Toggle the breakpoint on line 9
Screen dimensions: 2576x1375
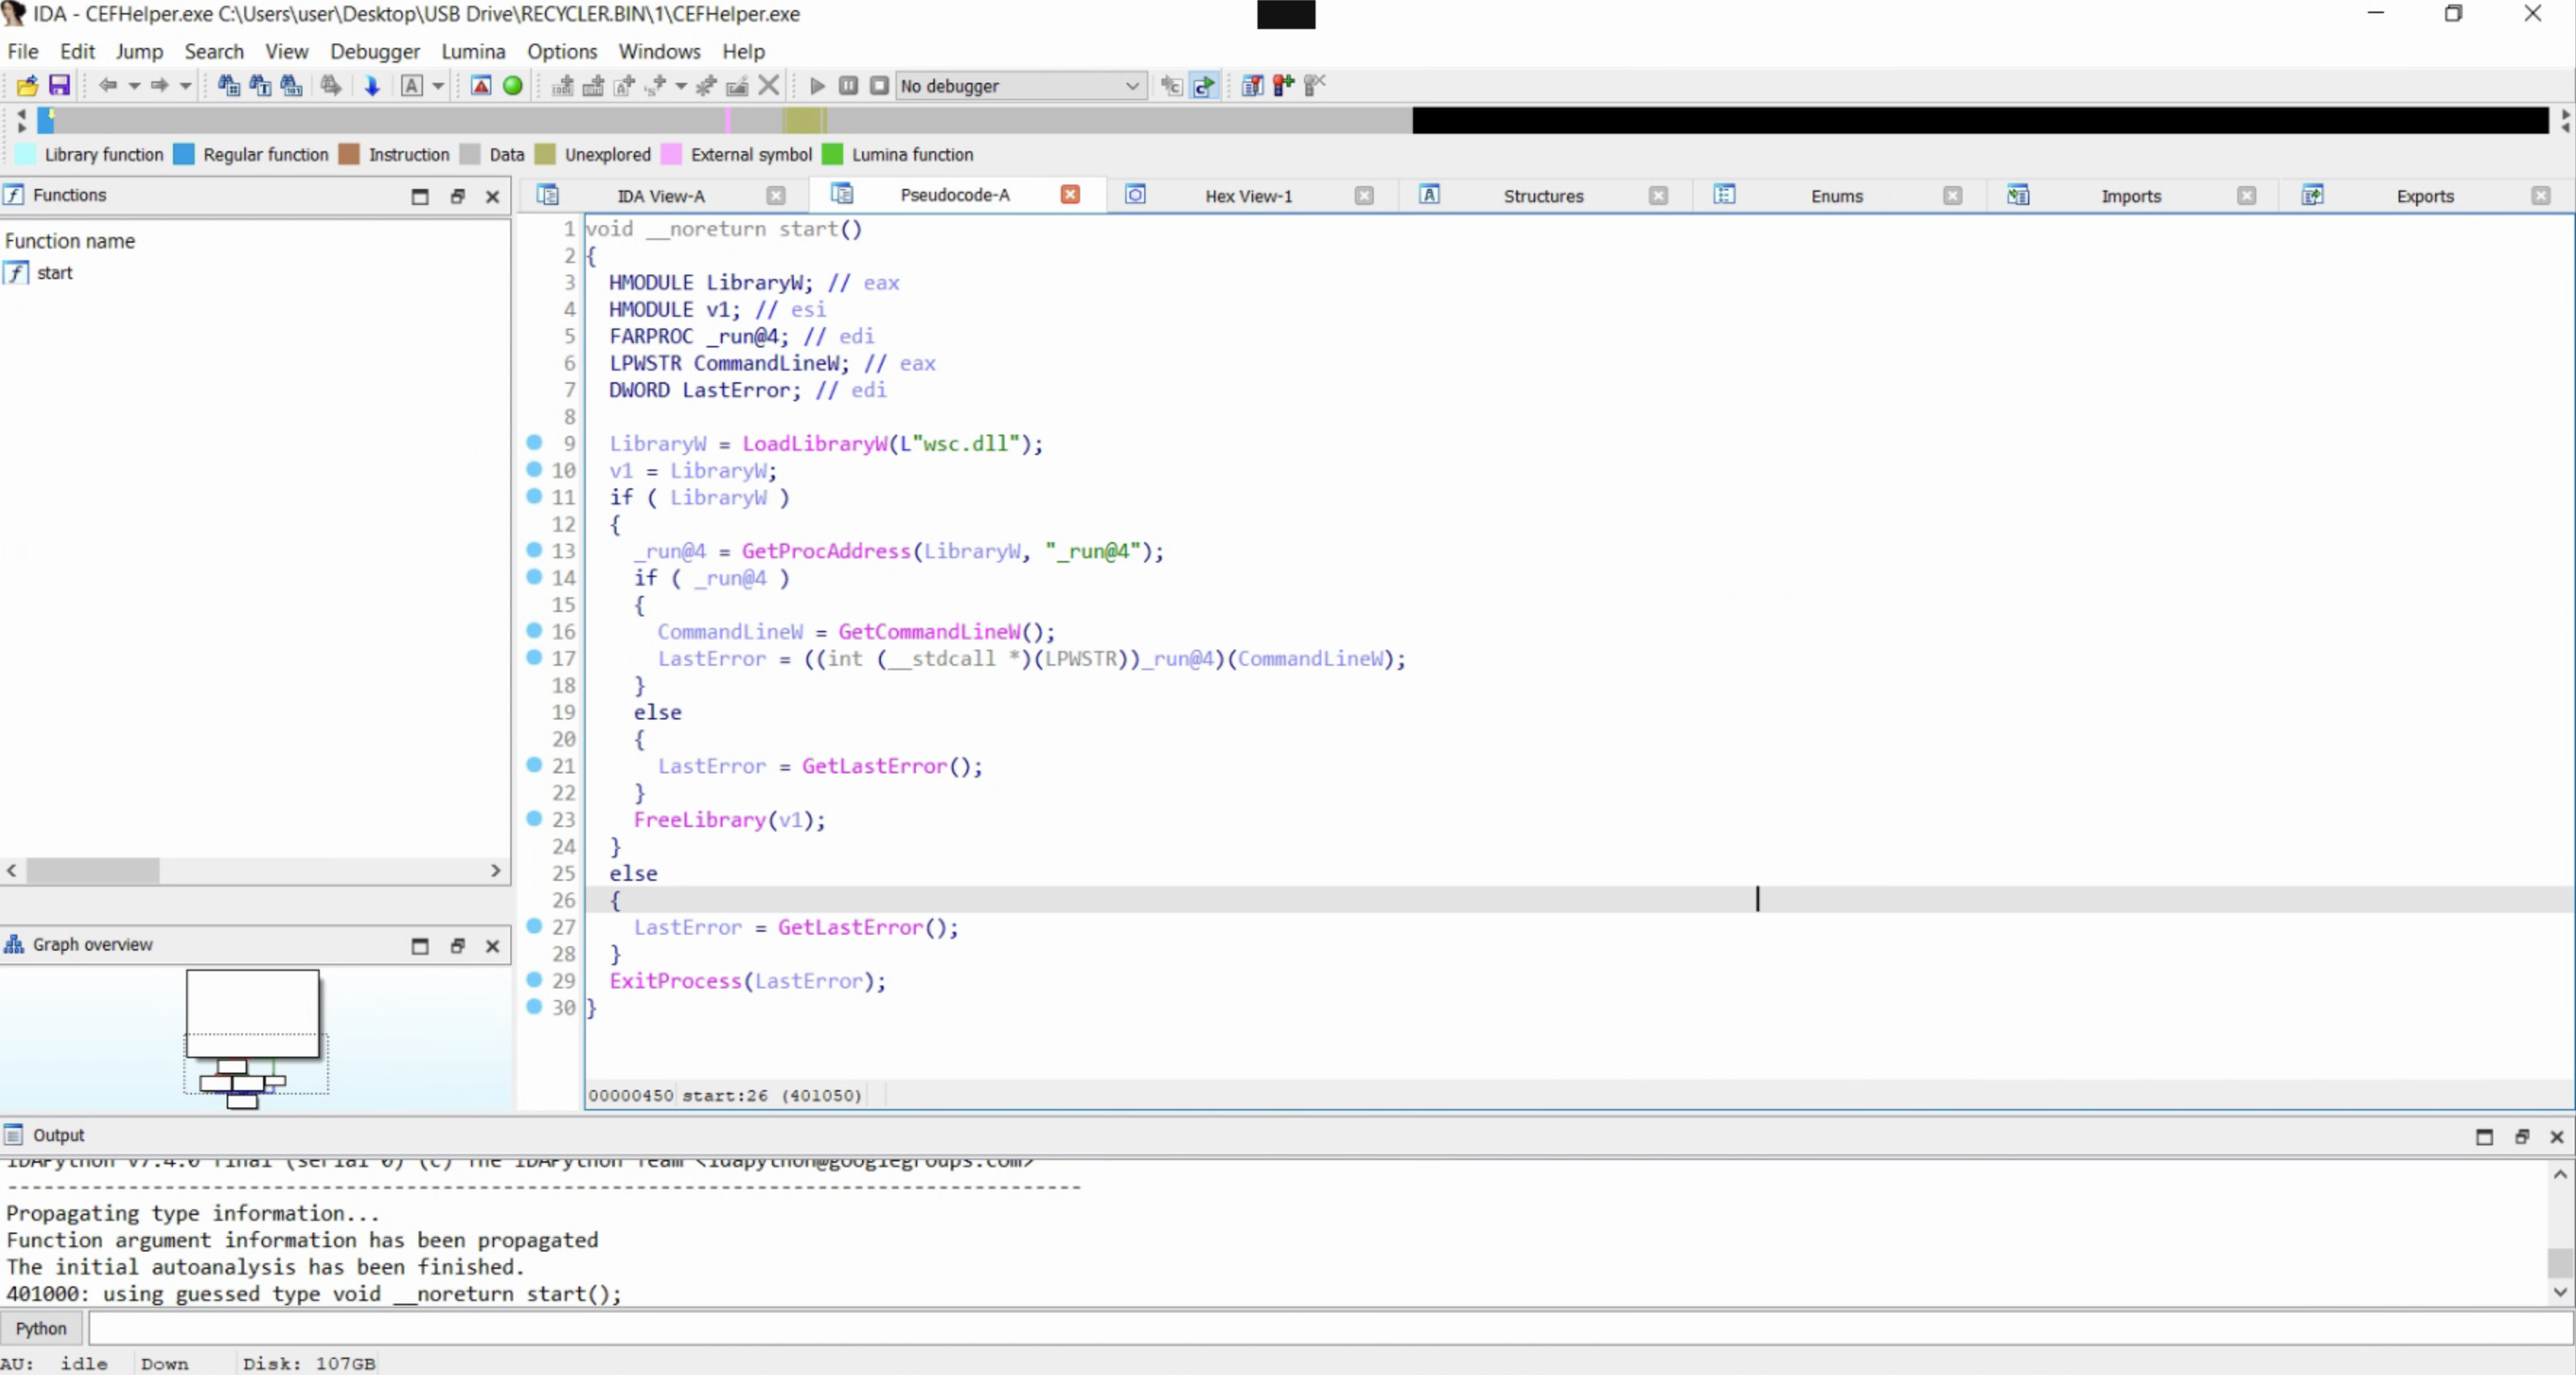536,442
